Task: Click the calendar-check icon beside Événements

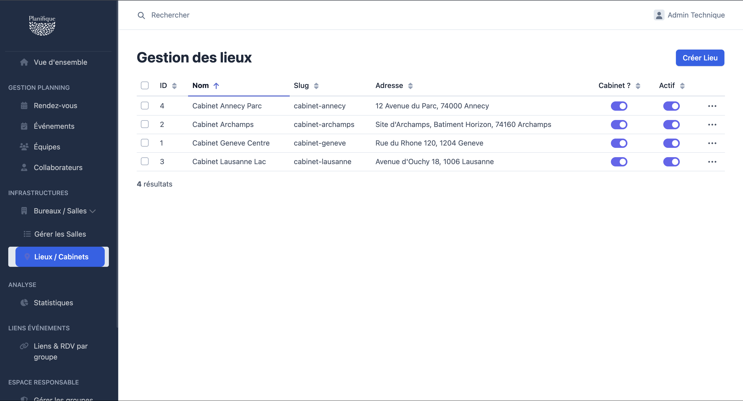Action: [24, 126]
